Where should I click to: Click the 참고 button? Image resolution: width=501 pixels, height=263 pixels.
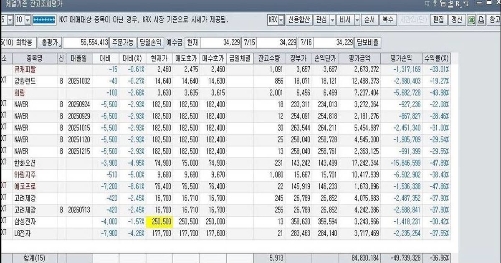pyautogui.click(x=494, y=20)
